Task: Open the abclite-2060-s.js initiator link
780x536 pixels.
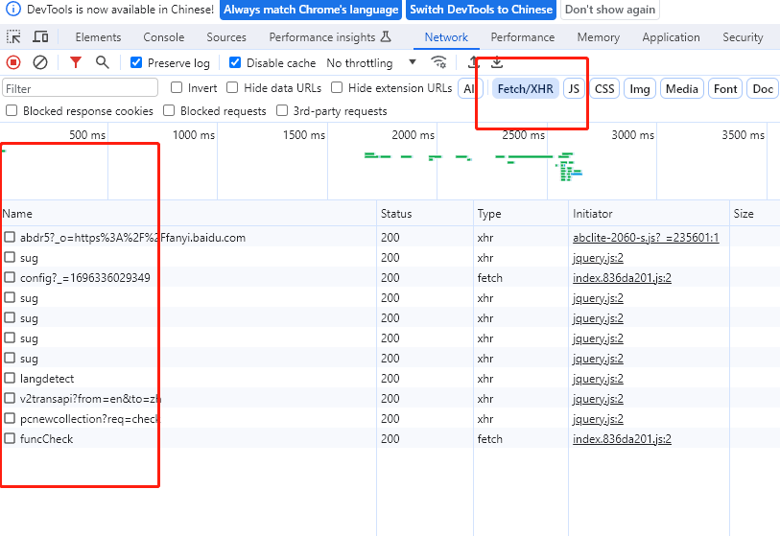Action: tap(645, 238)
